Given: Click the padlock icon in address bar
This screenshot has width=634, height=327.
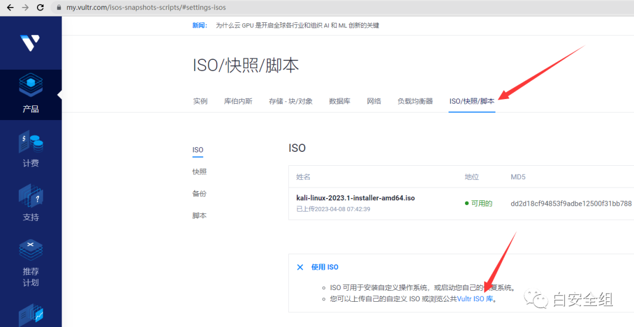Looking at the screenshot, I should pyautogui.click(x=59, y=8).
